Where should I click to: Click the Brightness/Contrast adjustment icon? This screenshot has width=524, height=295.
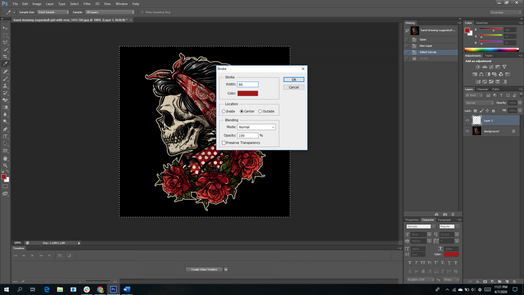point(478,67)
